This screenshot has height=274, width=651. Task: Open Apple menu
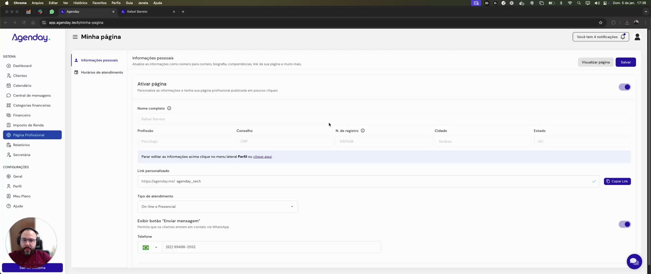(x=6, y=3)
